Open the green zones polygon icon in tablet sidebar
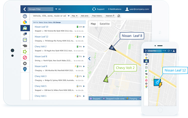188x118 pixels. [25, 52]
